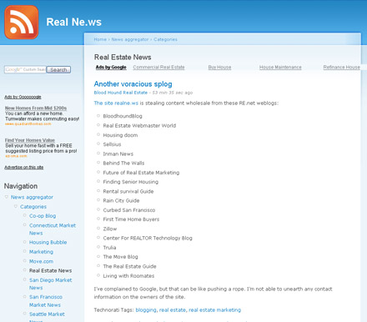Viewport: 367px width, 322px height.
Task: Click the Real Estate News page heading
Action: click(123, 58)
